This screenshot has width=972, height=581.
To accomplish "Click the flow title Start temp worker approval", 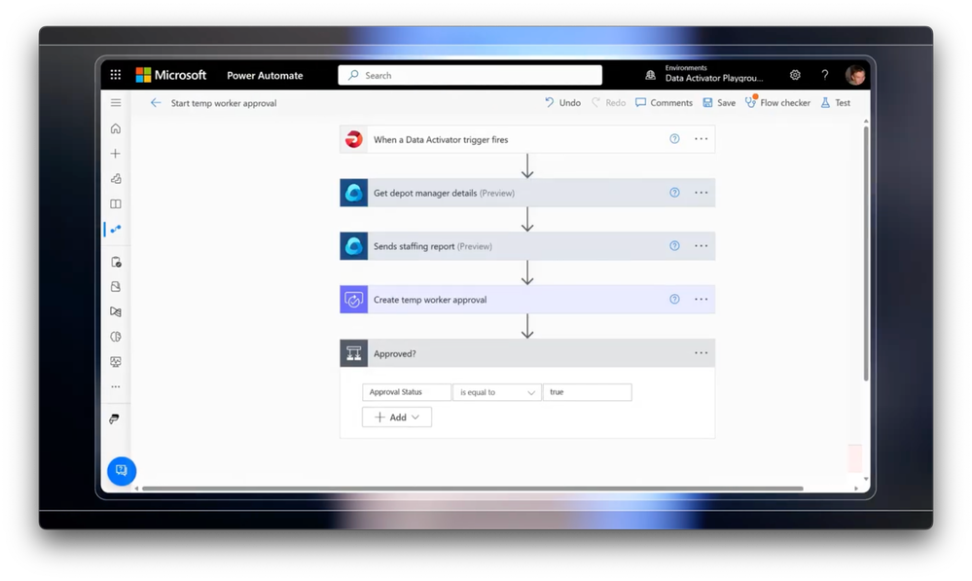I will [x=224, y=103].
